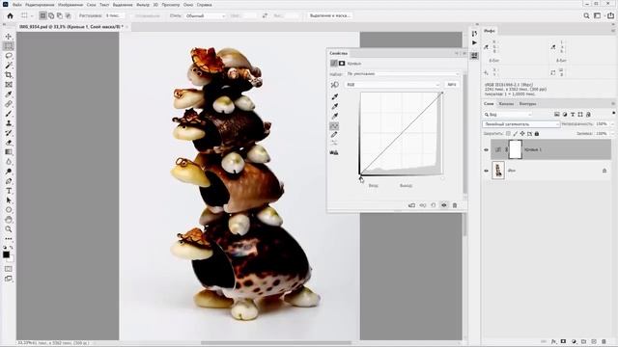Pick the black point eyedropper in Curves

pyautogui.click(x=335, y=96)
